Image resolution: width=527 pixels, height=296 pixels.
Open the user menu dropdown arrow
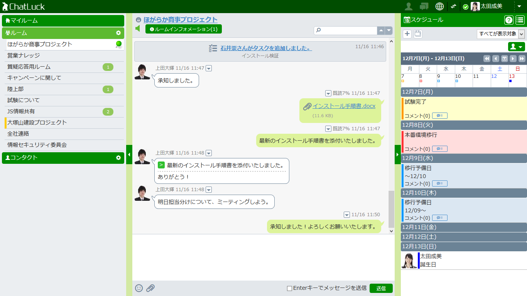[x=519, y=6]
